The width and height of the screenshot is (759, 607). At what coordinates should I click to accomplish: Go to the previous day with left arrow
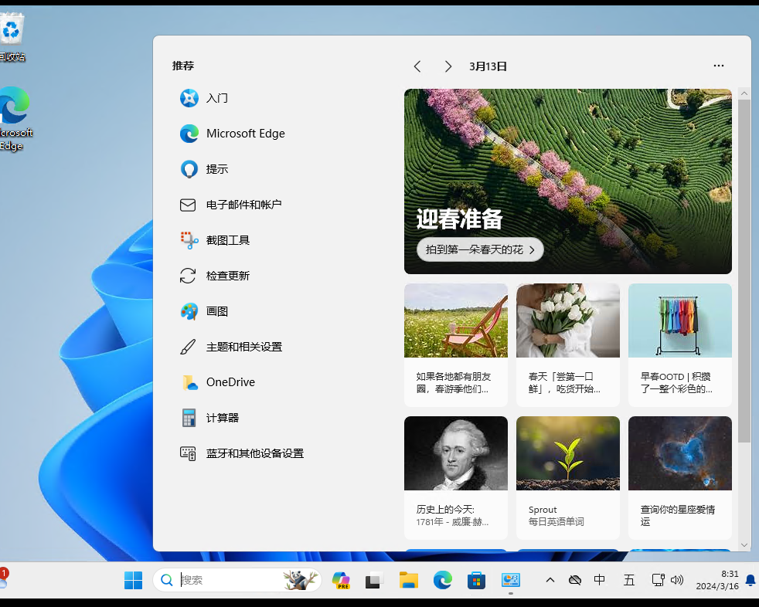click(417, 66)
